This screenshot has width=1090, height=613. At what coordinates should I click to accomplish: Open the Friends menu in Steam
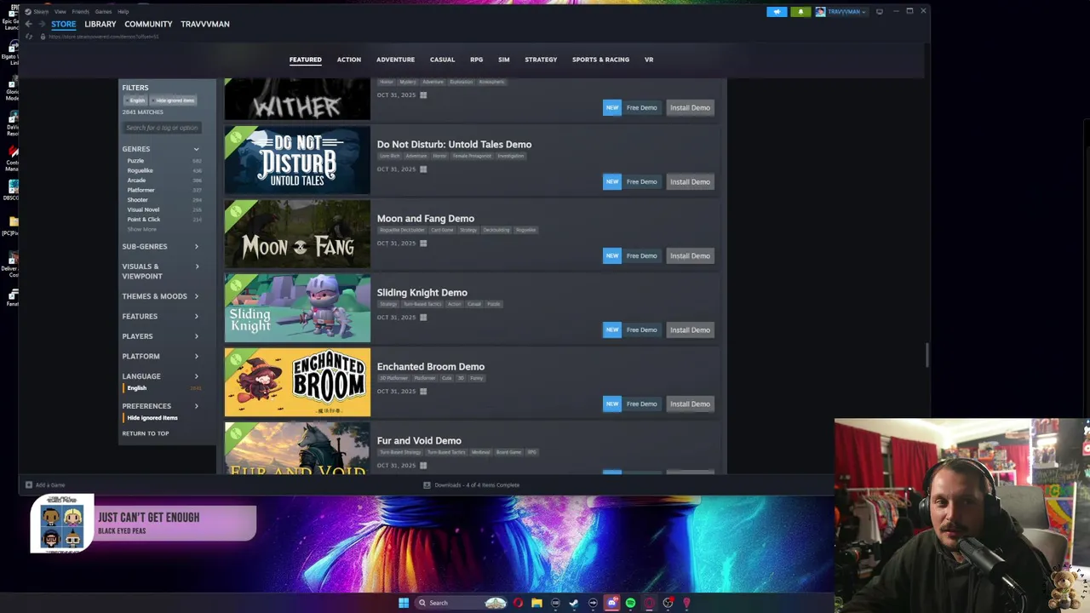[80, 12]
